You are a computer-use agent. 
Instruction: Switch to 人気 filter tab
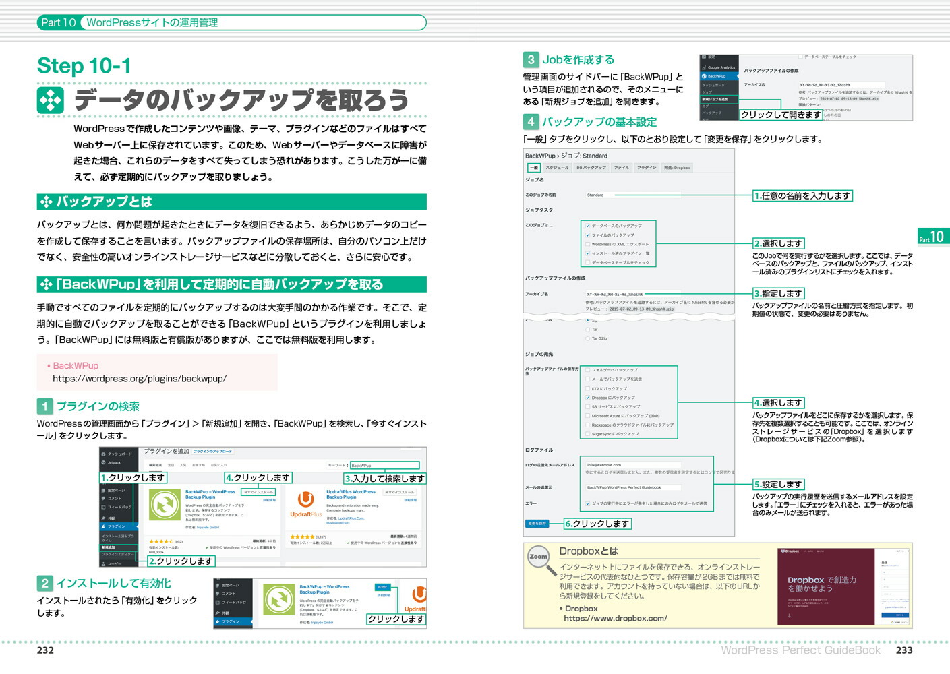(183, 465)
